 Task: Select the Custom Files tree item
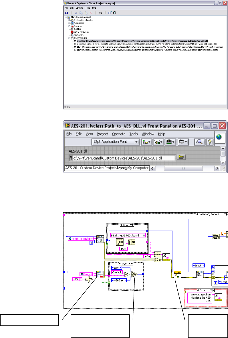[80, 35]
